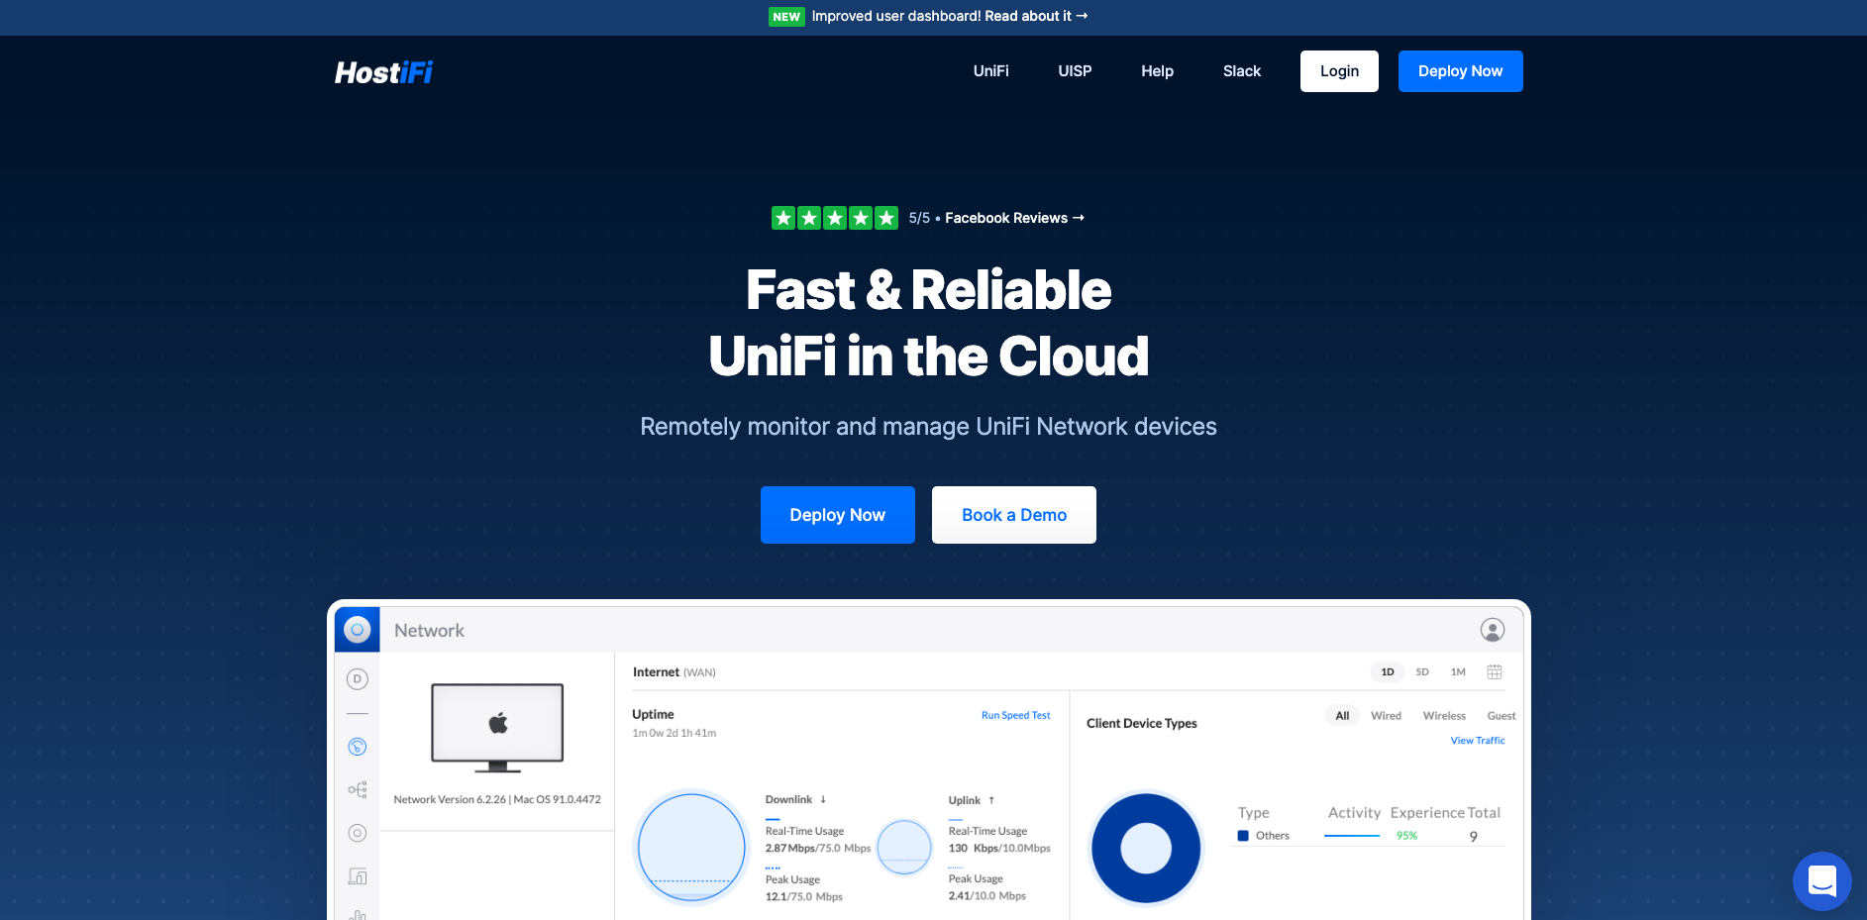
Task: Select the All client filter
Action: tap(1342, 716)
